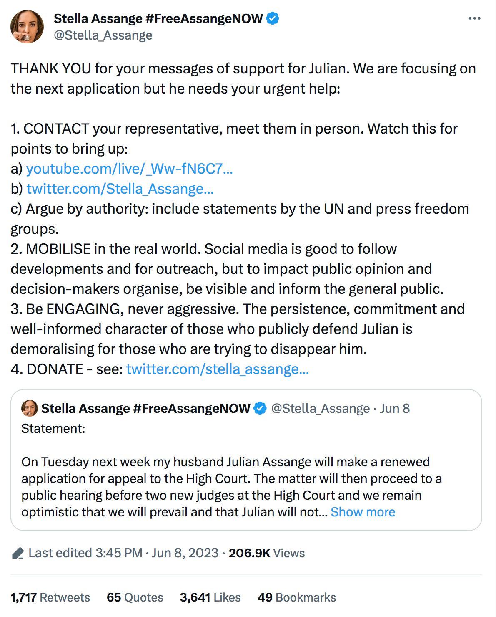
Task: Expand the quoted statement via Show more
Action: [x=363, y=511]
